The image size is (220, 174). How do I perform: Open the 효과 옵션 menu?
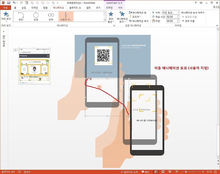[111, 17]
